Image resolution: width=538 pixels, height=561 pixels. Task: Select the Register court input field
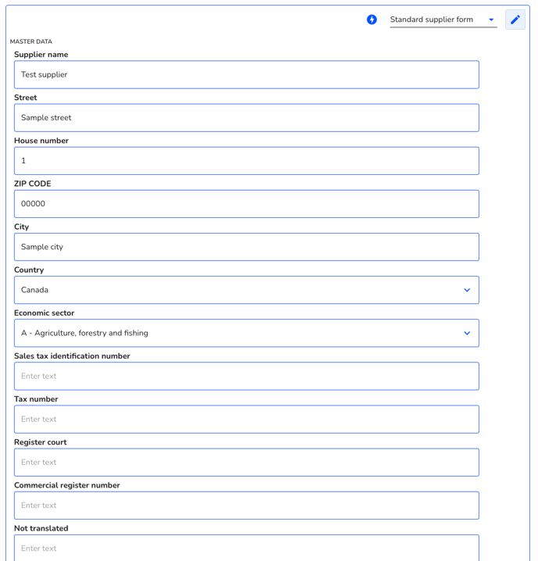pos(246,463)
